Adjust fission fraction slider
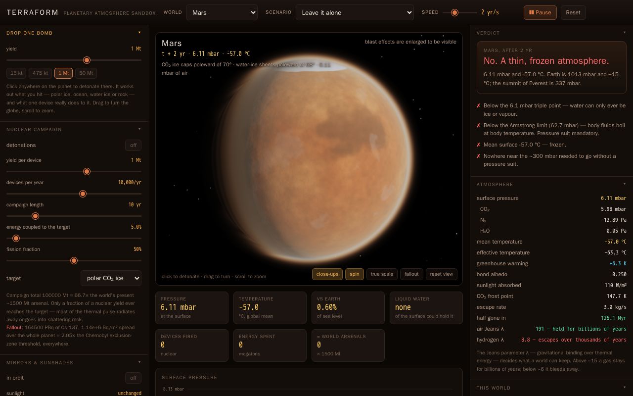 pyautogui.click(x=74, y=260)
